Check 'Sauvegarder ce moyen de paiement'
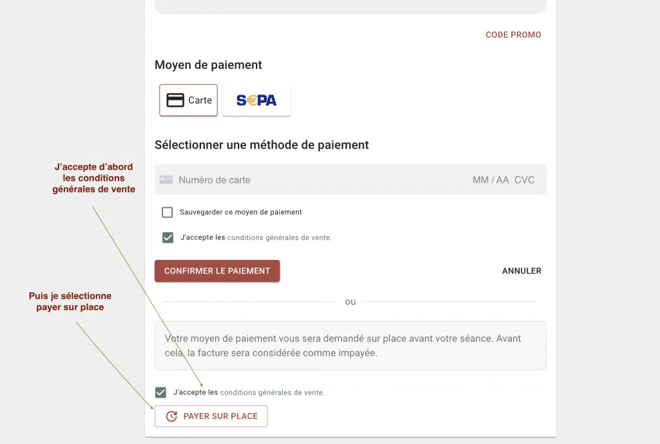660x444 pixels. pos(168,212)
